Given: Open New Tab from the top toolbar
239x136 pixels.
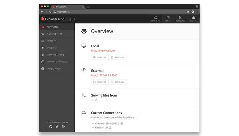Looking at the screenshot, I should [x=168, y=19].
